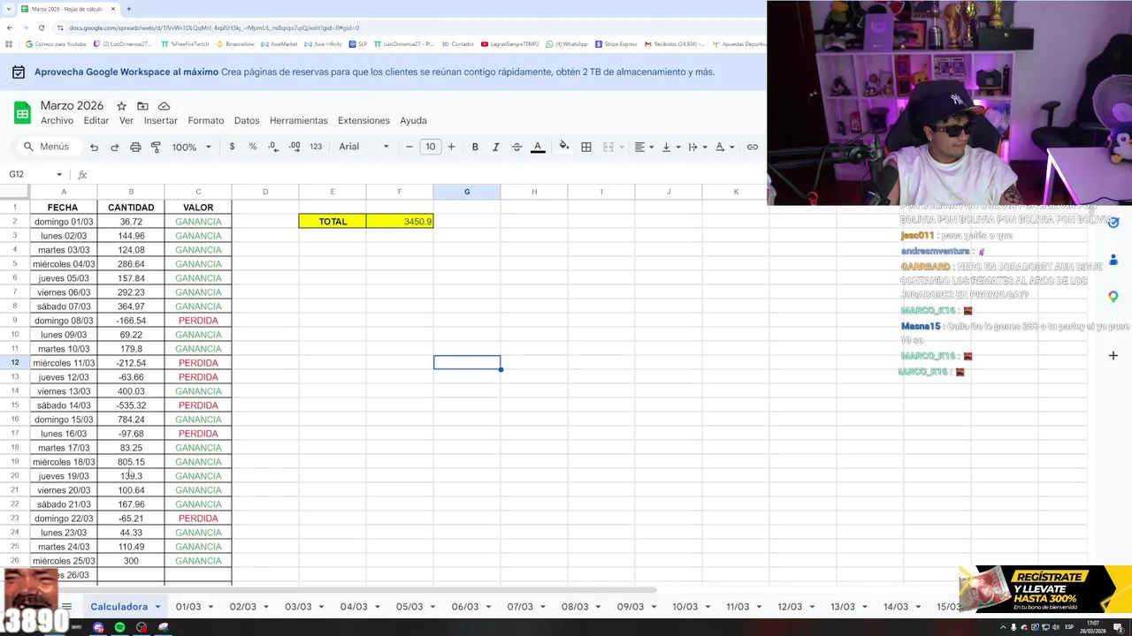Open the Insertar menu
Viewport: 1132px width, 636px height.
pos(161,120)
